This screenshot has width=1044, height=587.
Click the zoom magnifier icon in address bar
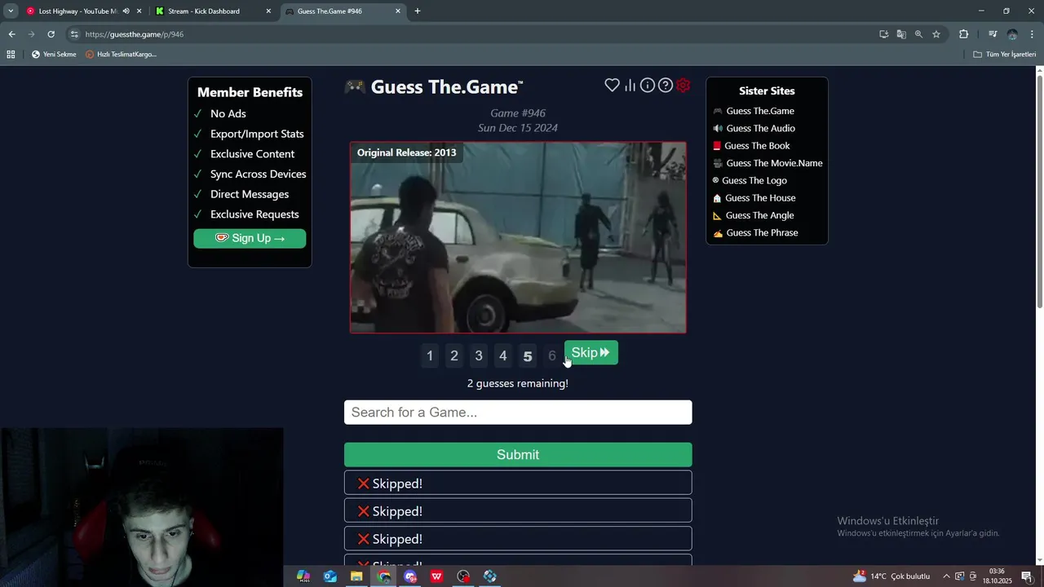click(918, 34)
